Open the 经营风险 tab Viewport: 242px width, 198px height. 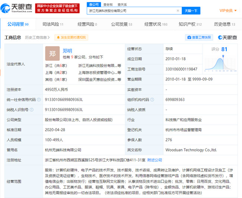point(87,24)
